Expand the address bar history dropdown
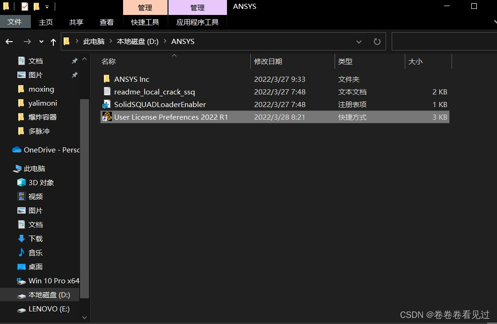Screen dimensions: 497x324 point(359,42)
